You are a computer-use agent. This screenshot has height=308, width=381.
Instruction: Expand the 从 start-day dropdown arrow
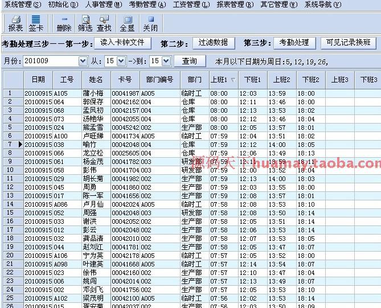point(121,61)
